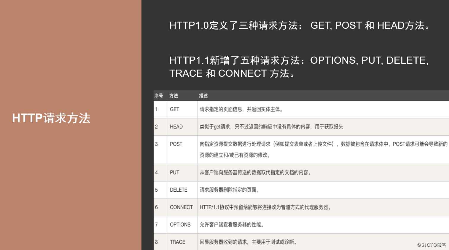Click the 'TRACE 和 CONNECT 方法' line
The image size is (449, 250).
point(232,73)
